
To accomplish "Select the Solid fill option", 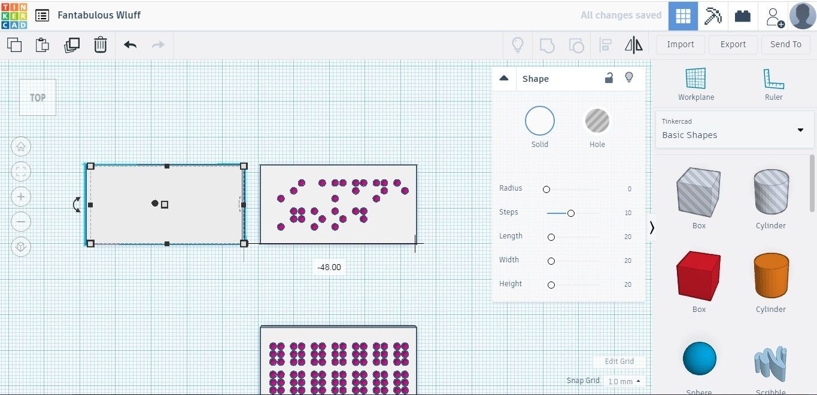I will (x=539, y=120).
